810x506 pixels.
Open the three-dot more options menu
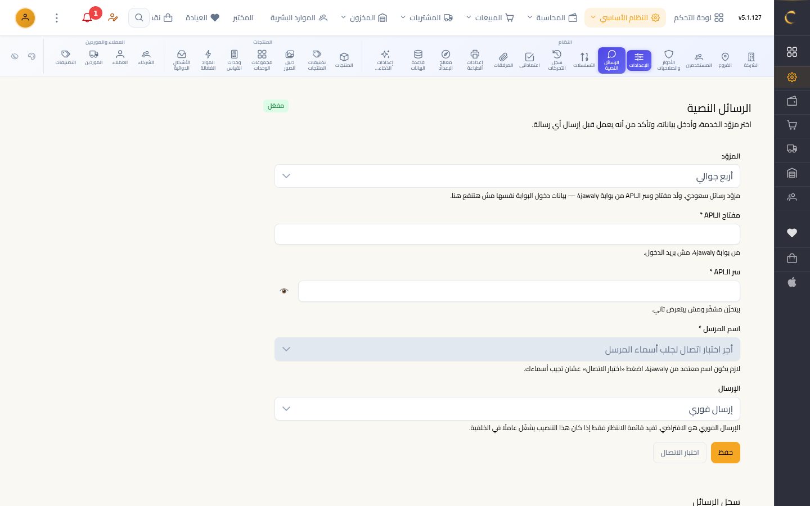point(57,17)
